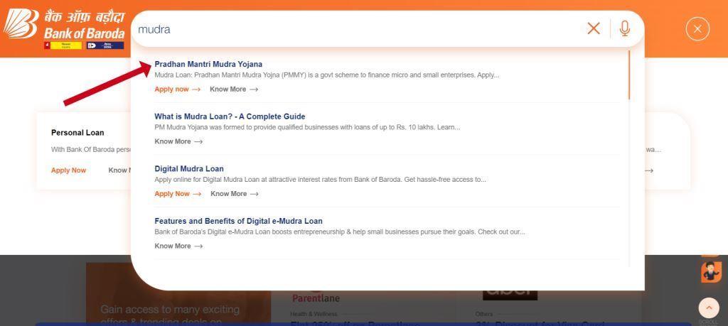This screenshot has height=326, width=728.
Task: Open Pradhan Mantri Mudra Yojana result
Action: [x=208, y=64]
